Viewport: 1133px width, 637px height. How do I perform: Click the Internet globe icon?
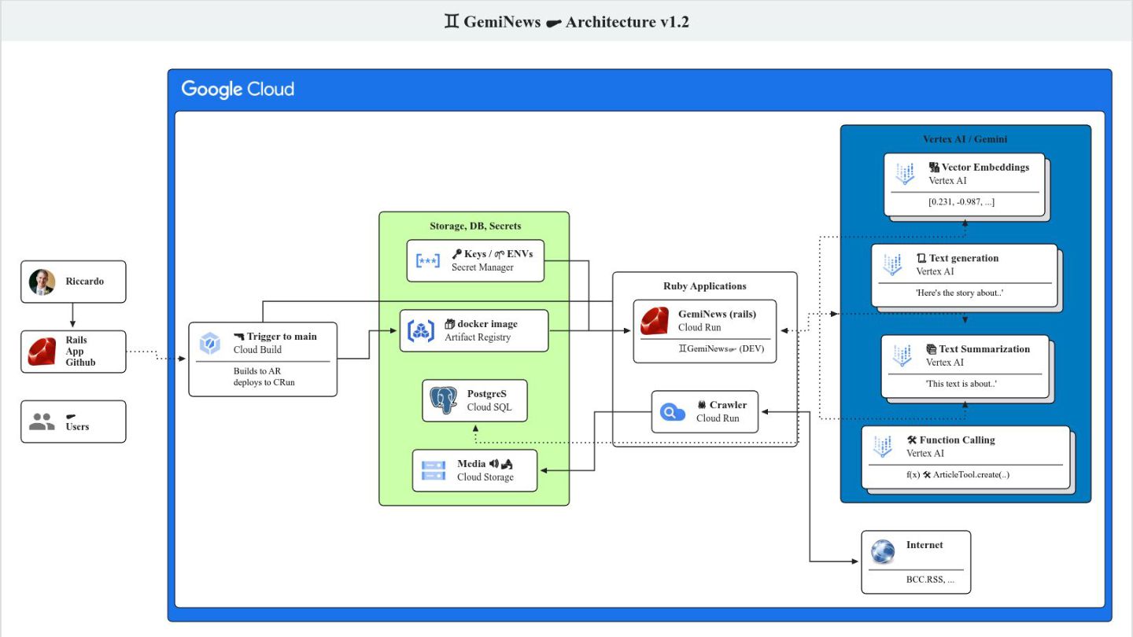[883, 551]
